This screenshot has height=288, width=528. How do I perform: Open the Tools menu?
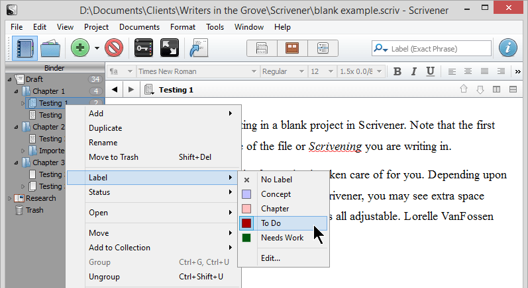215,27
